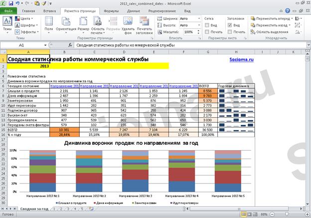Adjust the zoom slider in status bar

287,214
